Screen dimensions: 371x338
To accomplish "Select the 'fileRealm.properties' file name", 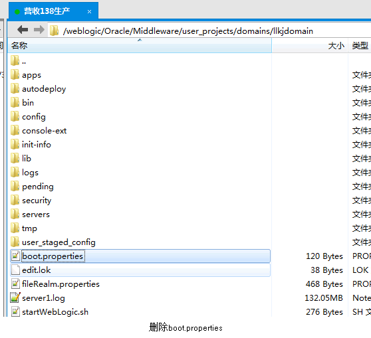I will coord(61,284).
